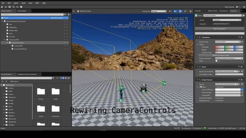This screenshot has width=246, height=138.
Task: Open the Script Canvas help icon
Action: pyautogui.click(x=239, y=80)
